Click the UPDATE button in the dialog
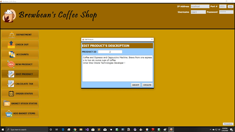The height and width of the screenshot is (132, 235). pyautogui.click(x=147, y=85)
